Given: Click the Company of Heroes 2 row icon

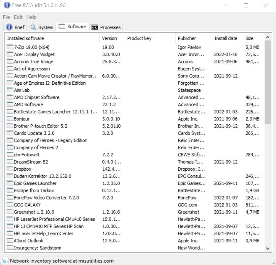Looking at the screenshot, I should pyautogui.click(x=10, y=147).
